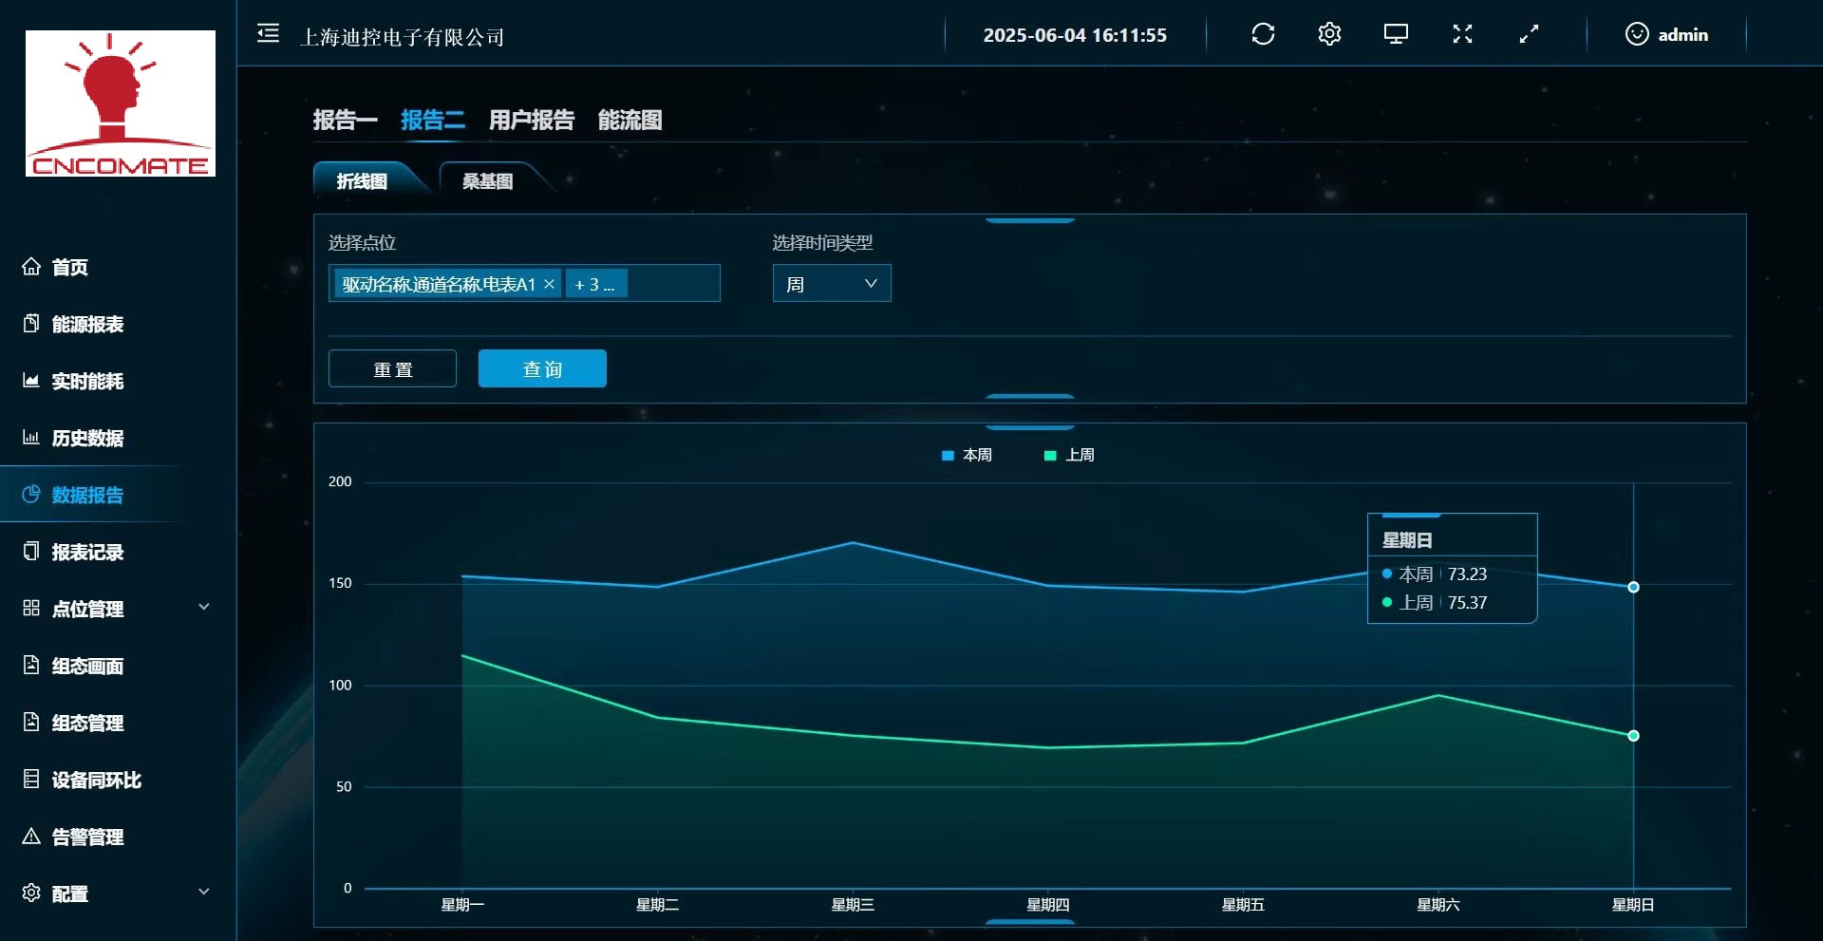Click the +3 additional selected points tag
Screen dimensions: 1823x941
point(595,284)
